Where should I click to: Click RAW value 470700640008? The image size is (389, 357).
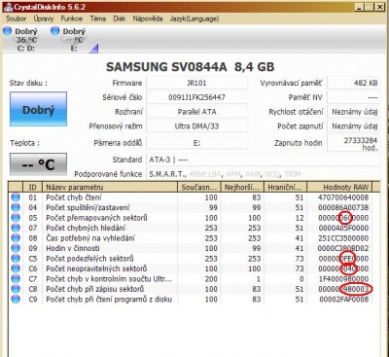tap(343, 197)
